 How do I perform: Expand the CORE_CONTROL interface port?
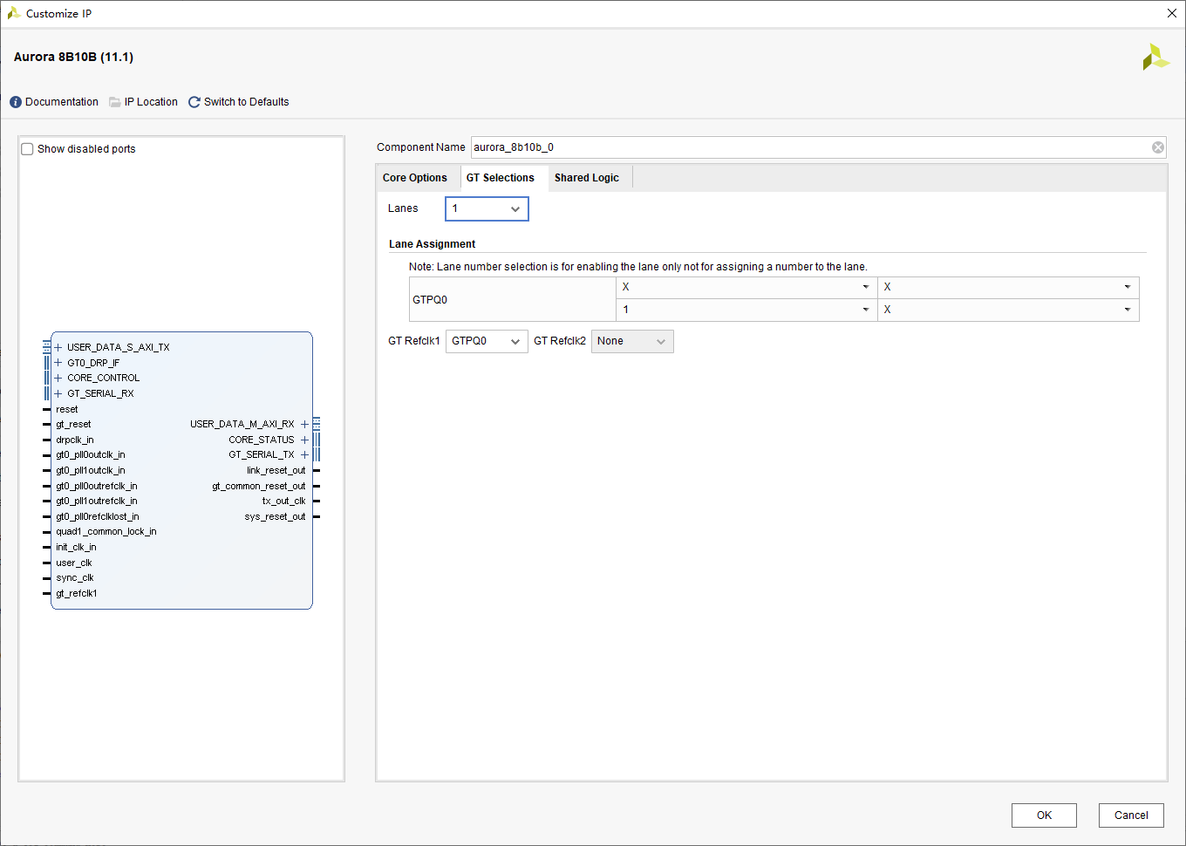(x=58, y=378)
